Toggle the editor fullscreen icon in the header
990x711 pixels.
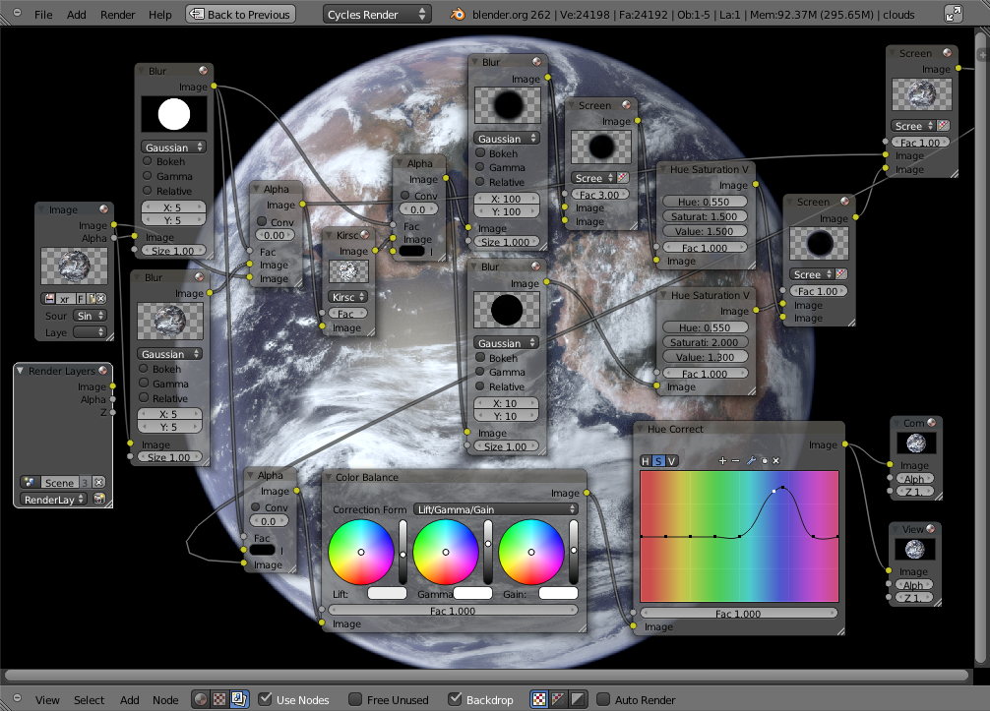(953, 14)
